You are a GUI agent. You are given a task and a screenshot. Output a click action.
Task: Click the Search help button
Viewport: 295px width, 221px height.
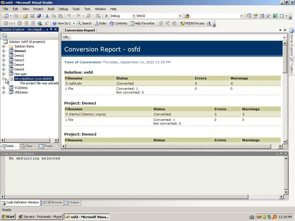tap(84, 23)
